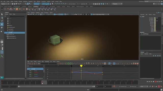Click the lock selection icon on status line
Viewport: 163px width, 91px height.
click(50, 4)
